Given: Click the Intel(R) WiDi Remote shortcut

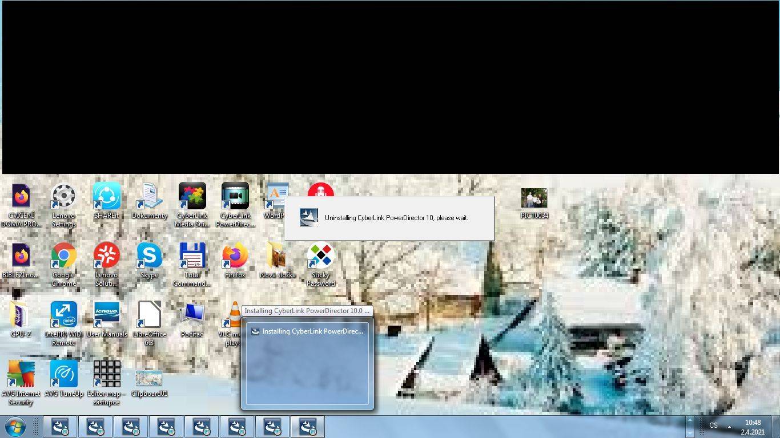Looking at the screenshot, I should [63, 323].
